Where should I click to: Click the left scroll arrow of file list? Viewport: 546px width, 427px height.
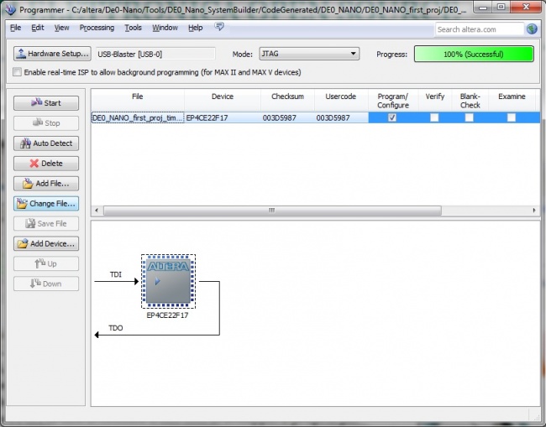97,210
